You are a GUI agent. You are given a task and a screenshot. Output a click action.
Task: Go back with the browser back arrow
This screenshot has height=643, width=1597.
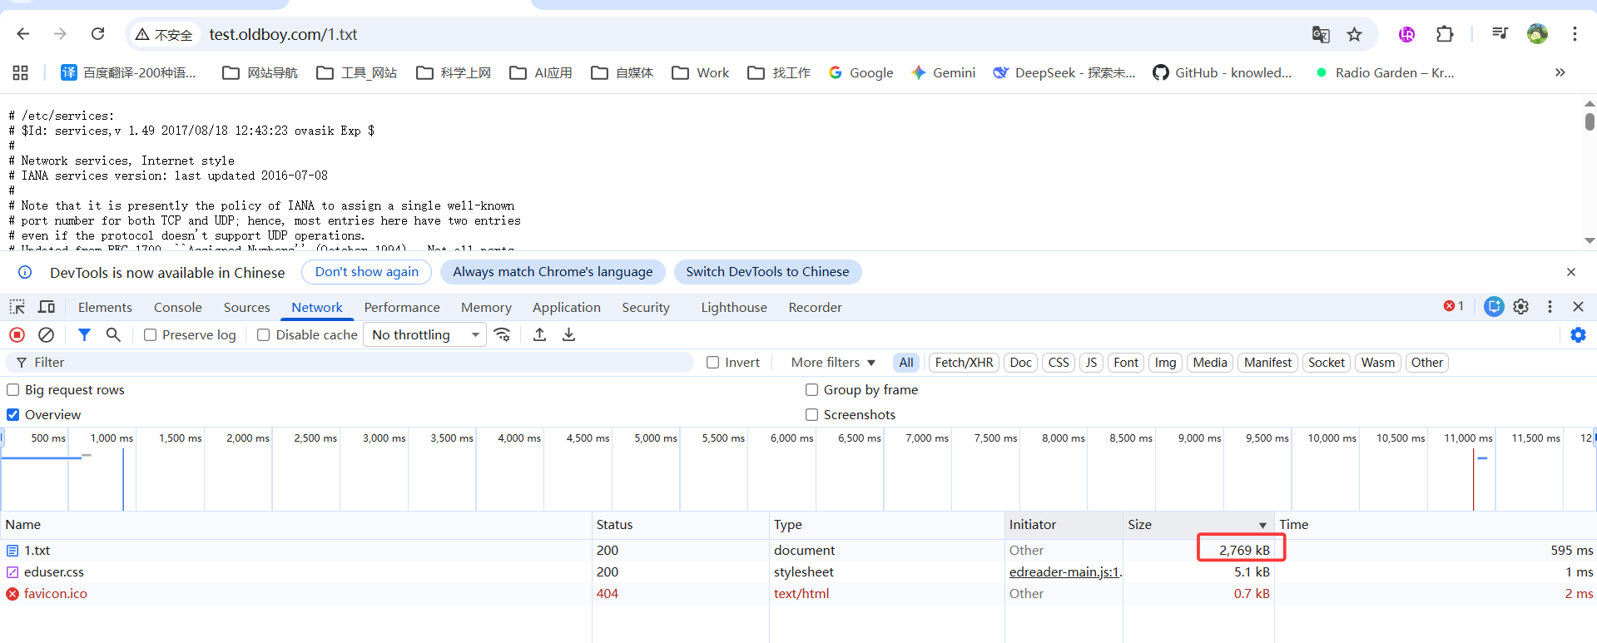(x=23, y=34)
